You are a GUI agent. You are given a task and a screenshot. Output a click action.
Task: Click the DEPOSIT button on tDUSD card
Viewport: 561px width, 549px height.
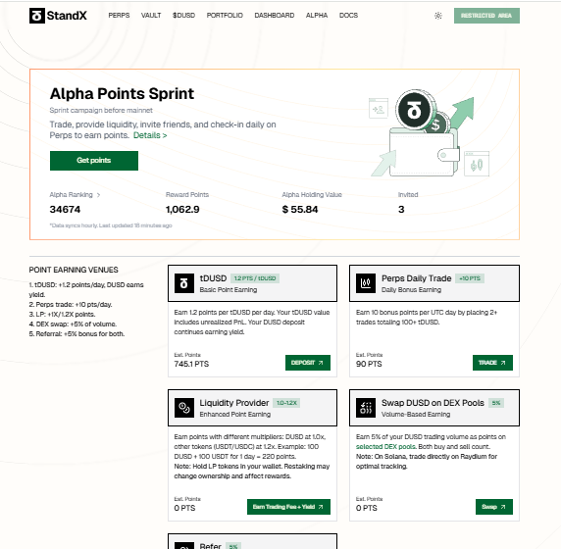coord(308,363)
